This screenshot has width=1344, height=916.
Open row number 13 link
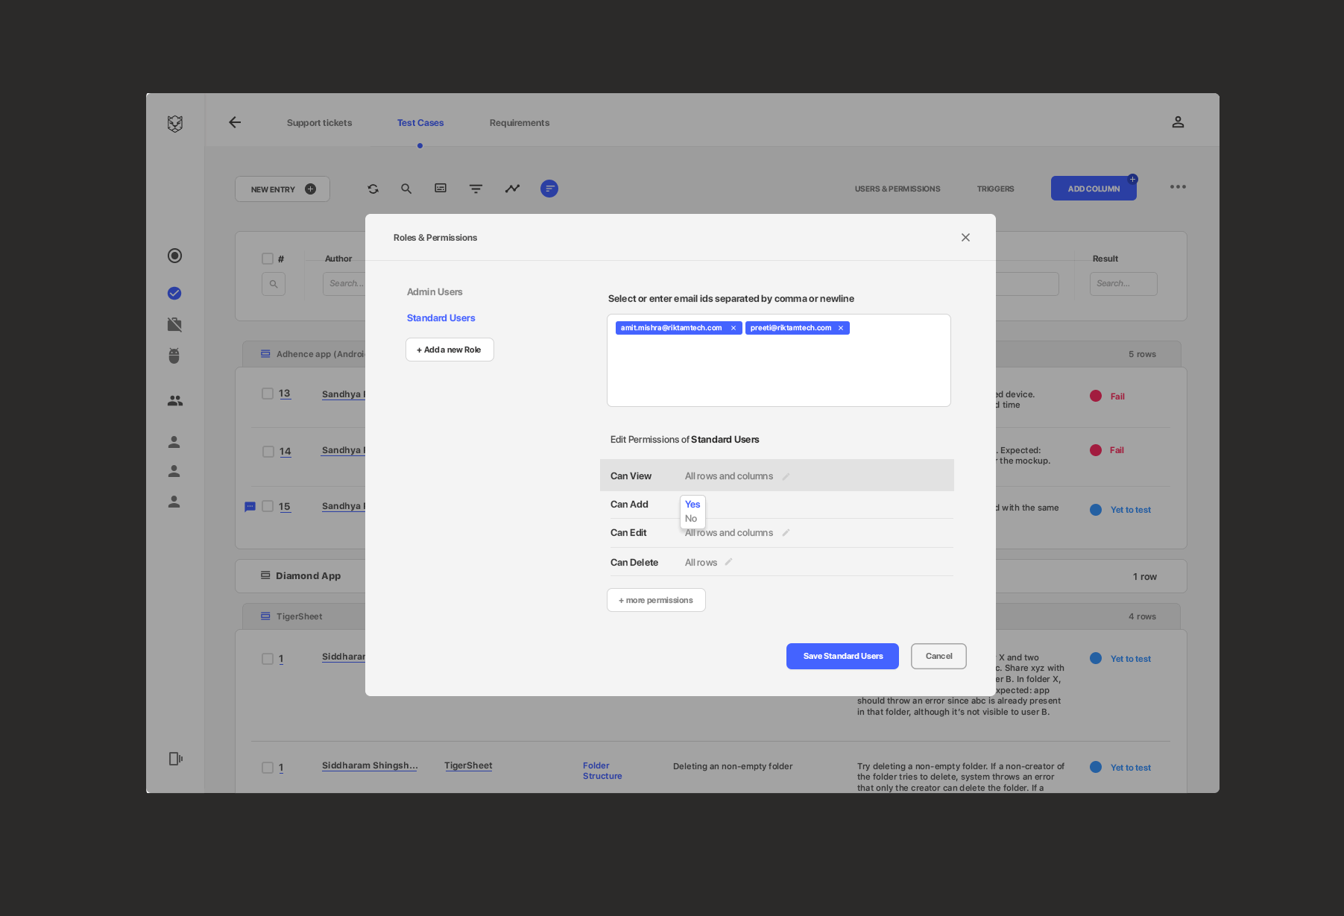click(x=284, y=394)
